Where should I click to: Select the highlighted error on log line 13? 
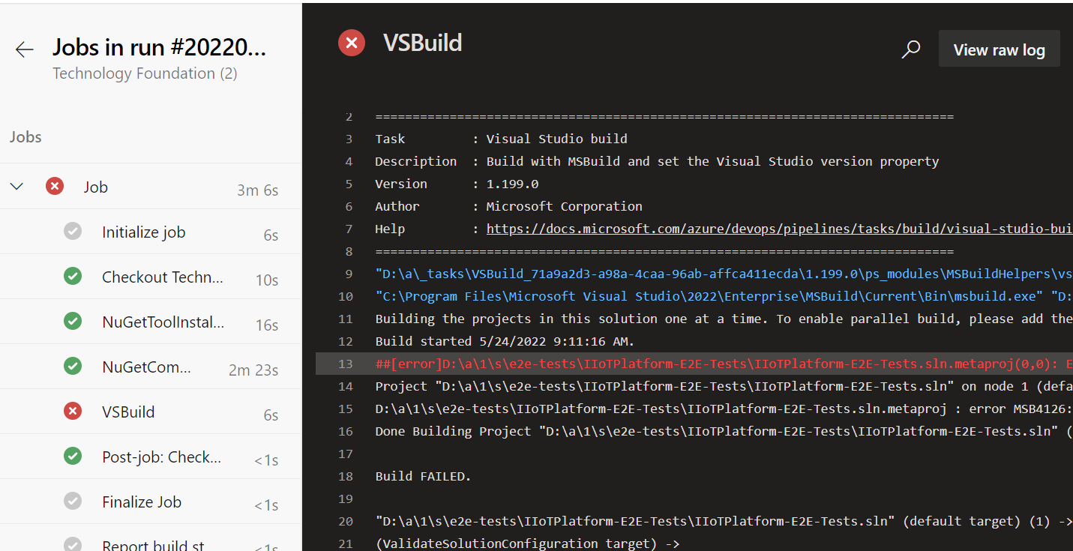(675, 364)
